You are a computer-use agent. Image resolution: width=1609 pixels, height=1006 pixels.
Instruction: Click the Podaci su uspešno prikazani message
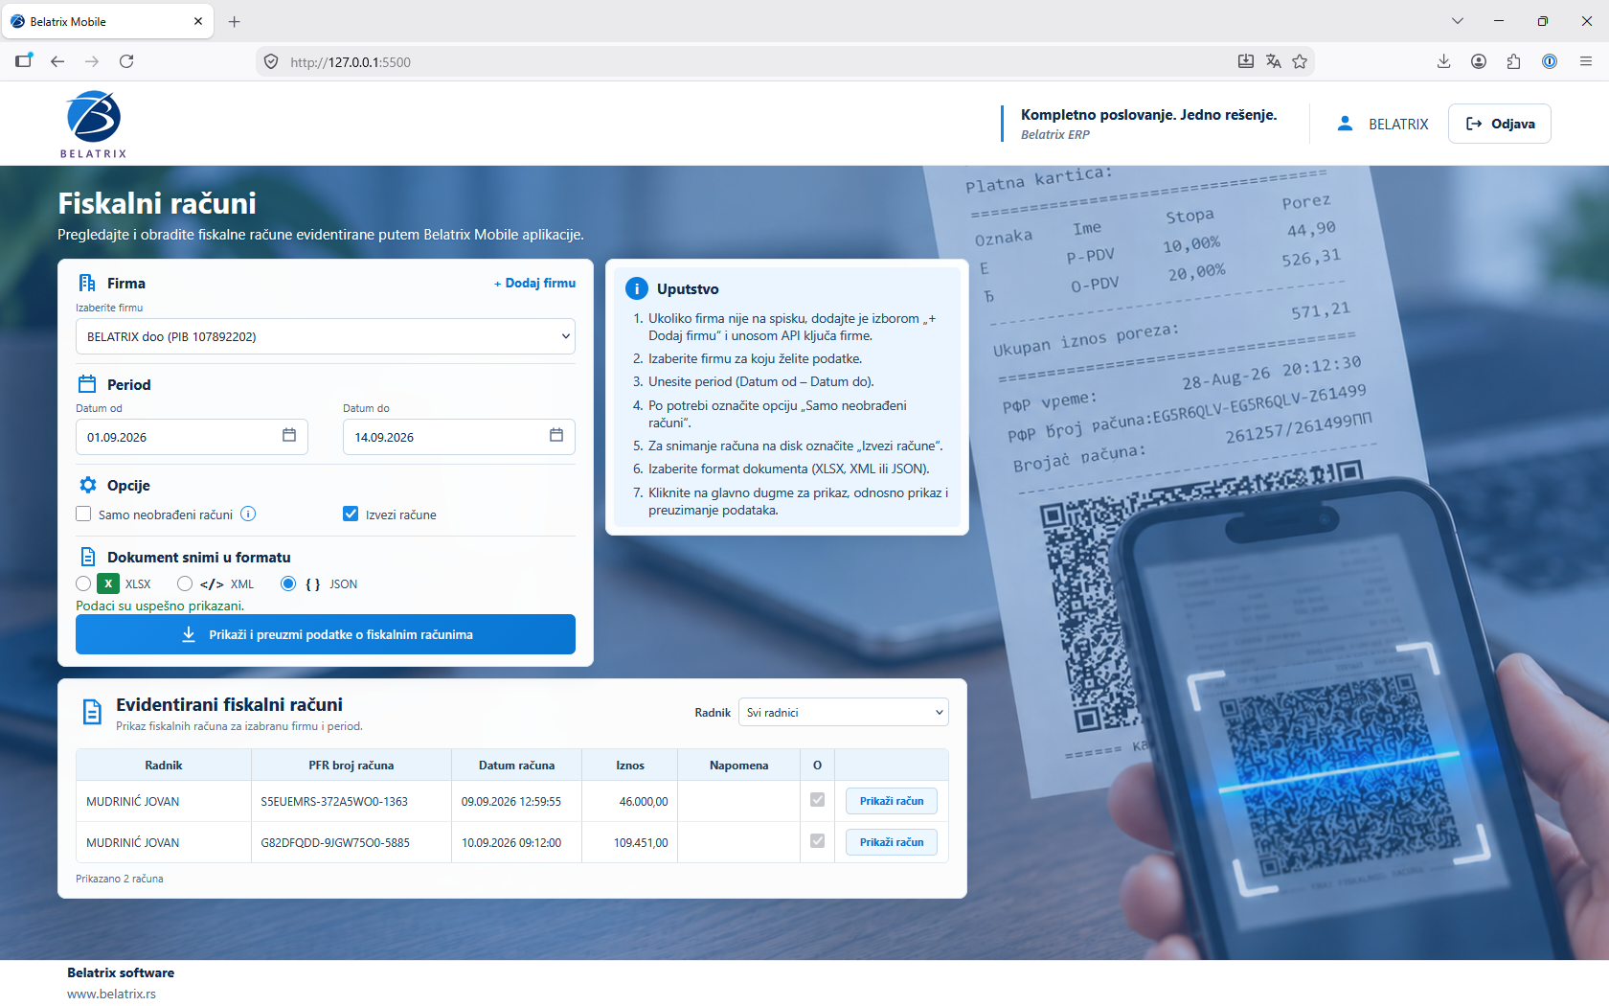point(160,606)
